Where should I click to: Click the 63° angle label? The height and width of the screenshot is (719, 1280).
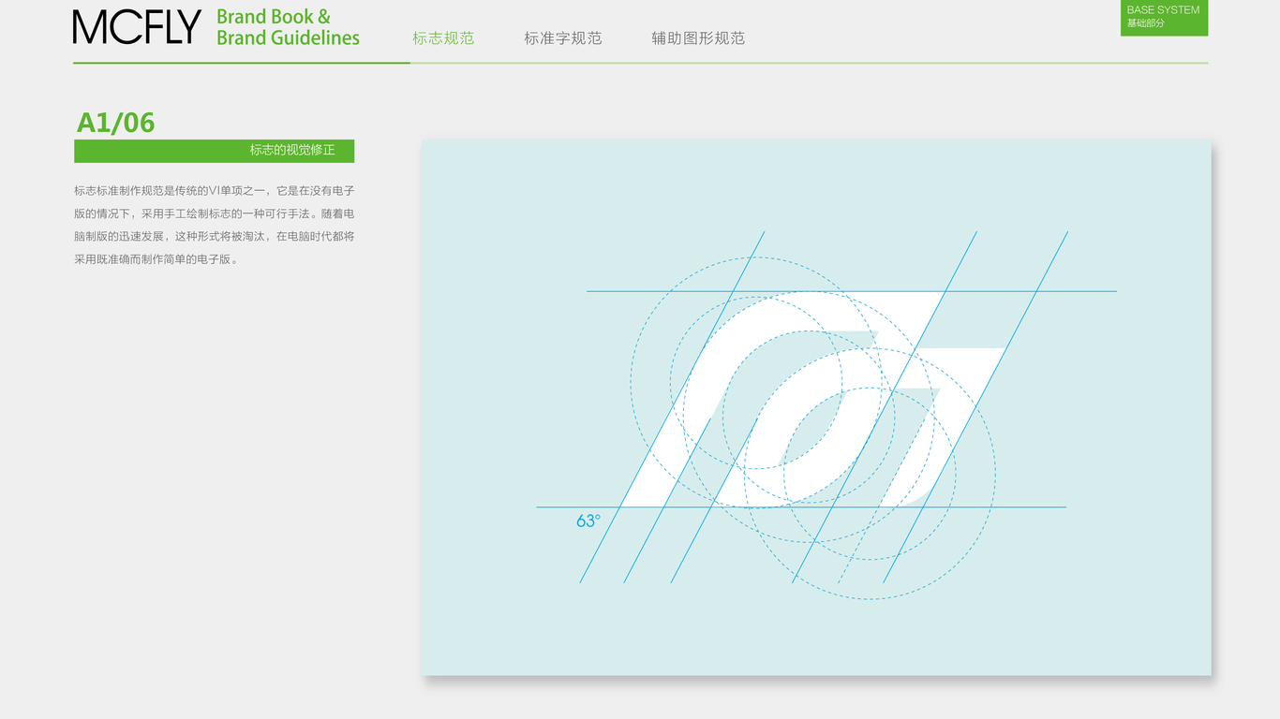tap(588, 521)
